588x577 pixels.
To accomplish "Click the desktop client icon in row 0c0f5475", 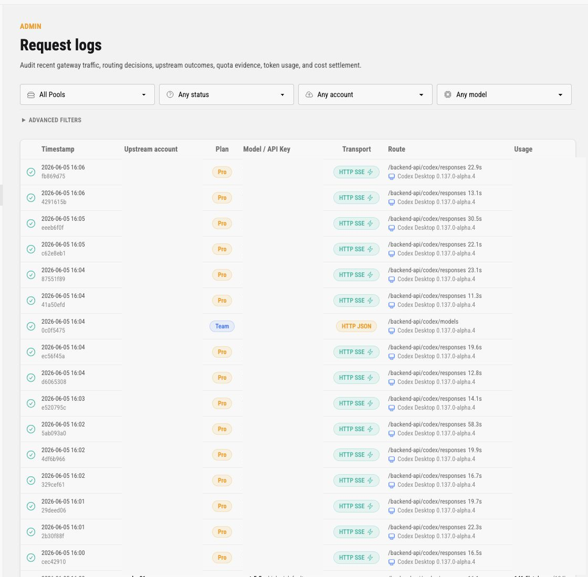I will tap(392, 331).
